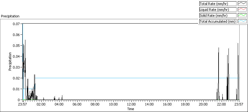Click the Precipitation chart caption above the plot

[10, 16]
